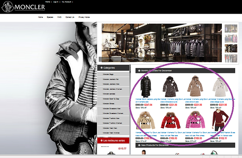Open the Fur Down Jackets Red sale link
This screenshot has width=242, height=158.
pyautogui.click(x=172, y=134)
